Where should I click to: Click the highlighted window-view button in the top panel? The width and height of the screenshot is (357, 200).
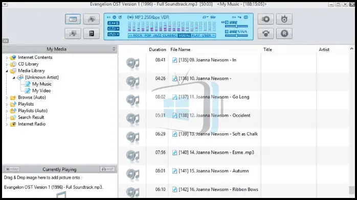(73, 19)
